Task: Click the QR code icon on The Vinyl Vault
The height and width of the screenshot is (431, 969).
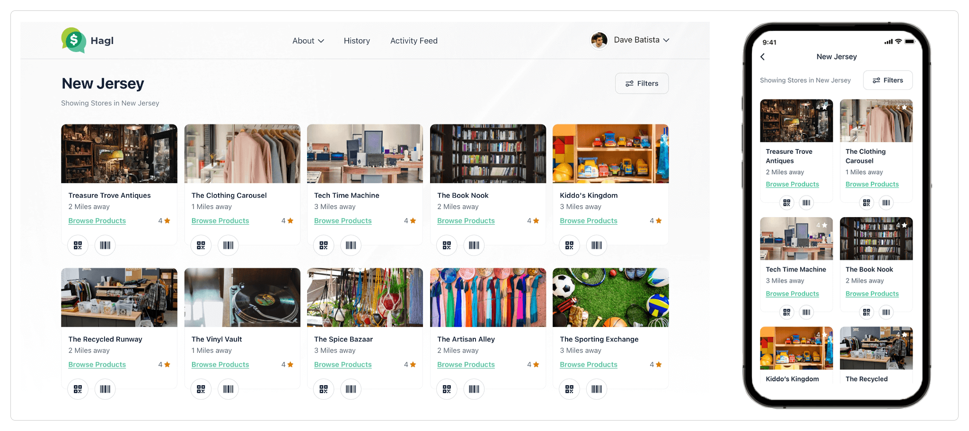Action: 201,389
